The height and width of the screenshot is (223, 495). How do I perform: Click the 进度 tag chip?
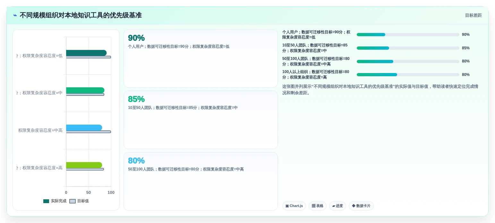coord(337,206)
